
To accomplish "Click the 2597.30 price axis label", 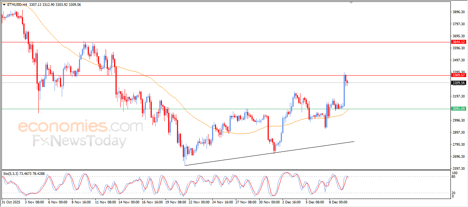I will coord(458,169).
